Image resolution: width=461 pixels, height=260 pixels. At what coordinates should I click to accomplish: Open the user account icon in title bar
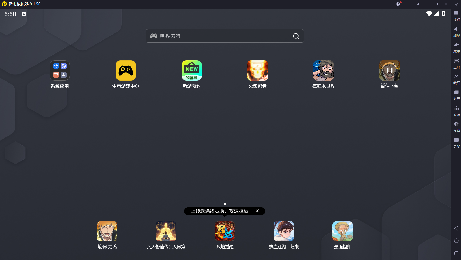398,4
